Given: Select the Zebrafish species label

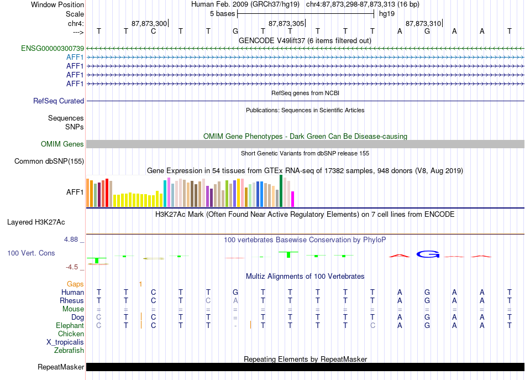Looking at the screenshot, I should coord(69,350).
